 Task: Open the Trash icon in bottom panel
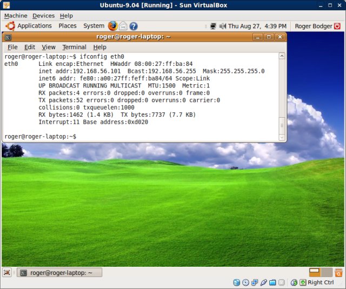pos(338,273)
